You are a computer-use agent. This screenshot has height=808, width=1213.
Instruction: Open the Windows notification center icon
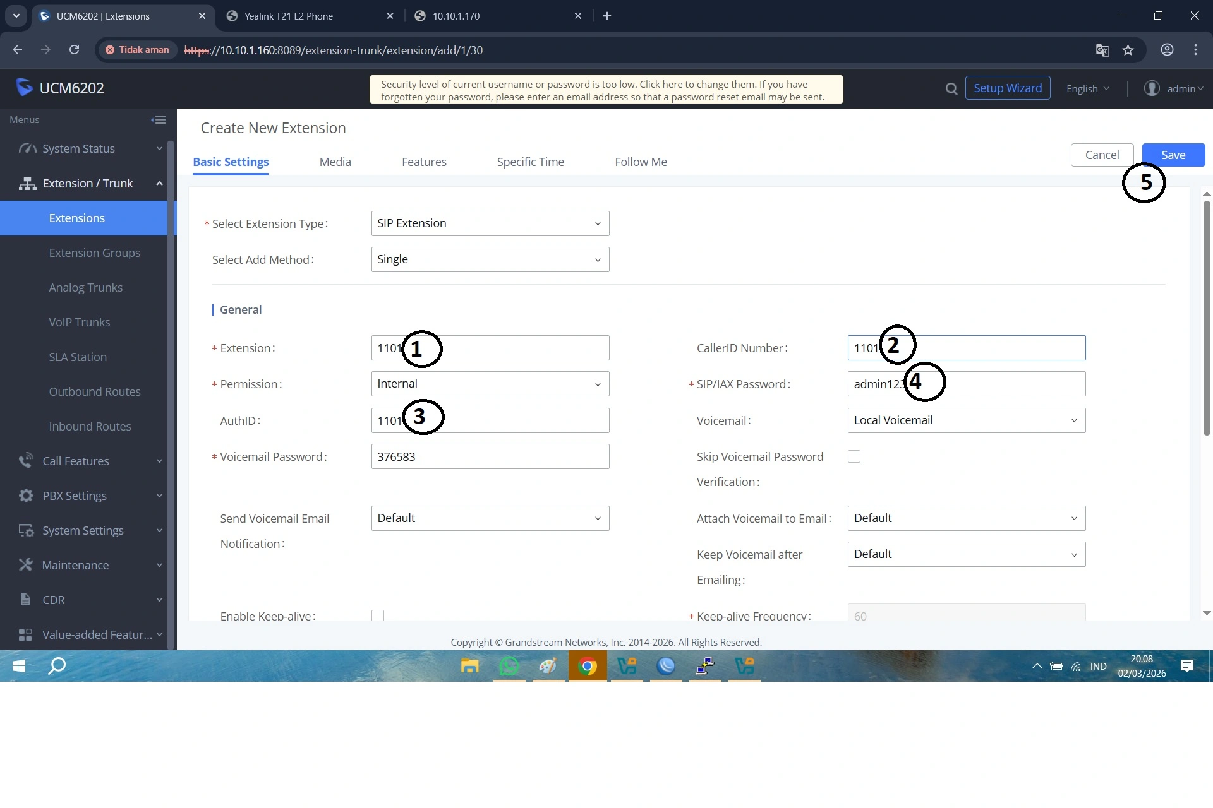click(1187, 666)
